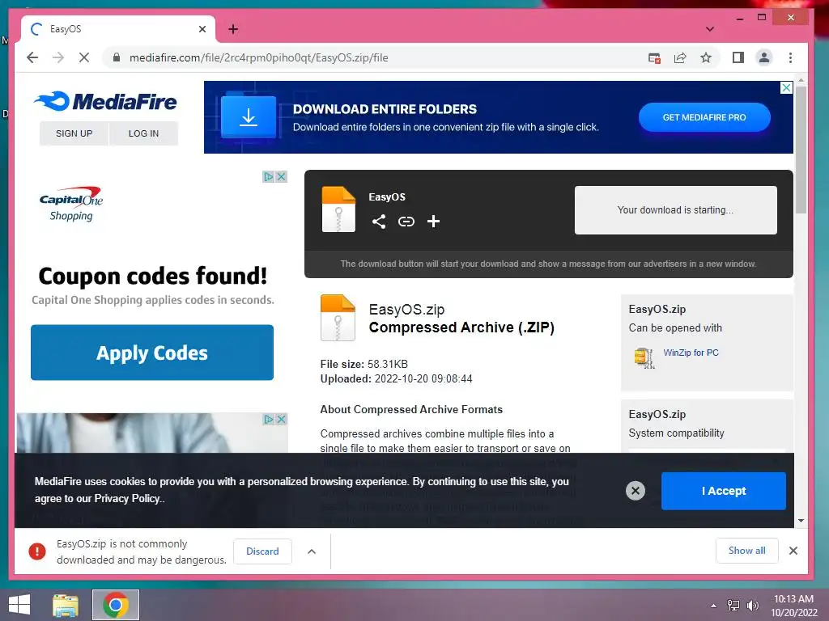This screenshot has width=829, height=621.
Task: Select the EasyOS tab
Action: pos(118,29)
